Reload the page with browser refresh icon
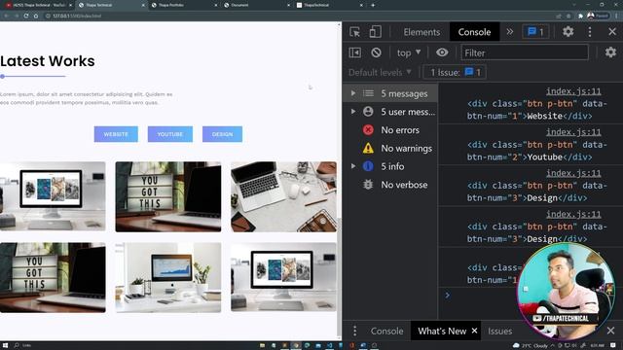 pos(26,16)
